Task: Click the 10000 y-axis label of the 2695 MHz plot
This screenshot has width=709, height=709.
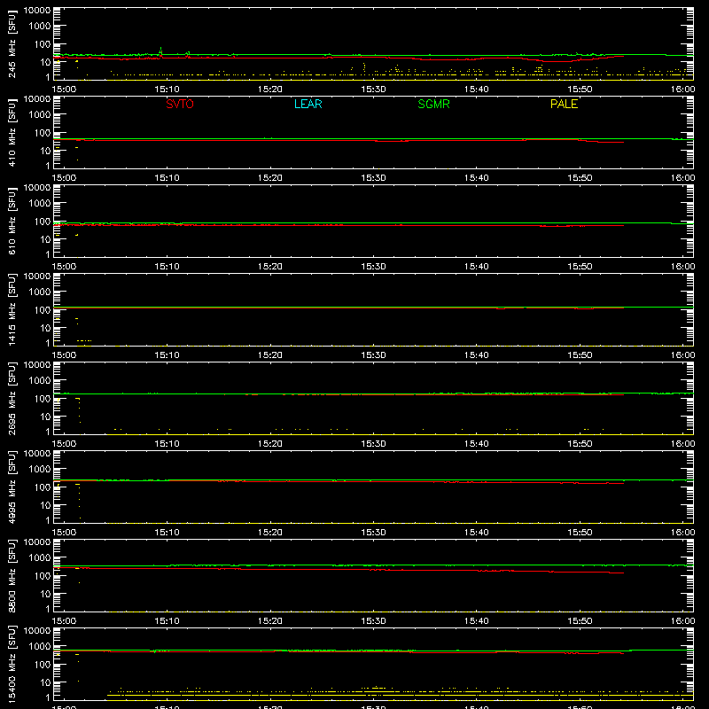Action: tap(37, 365)
